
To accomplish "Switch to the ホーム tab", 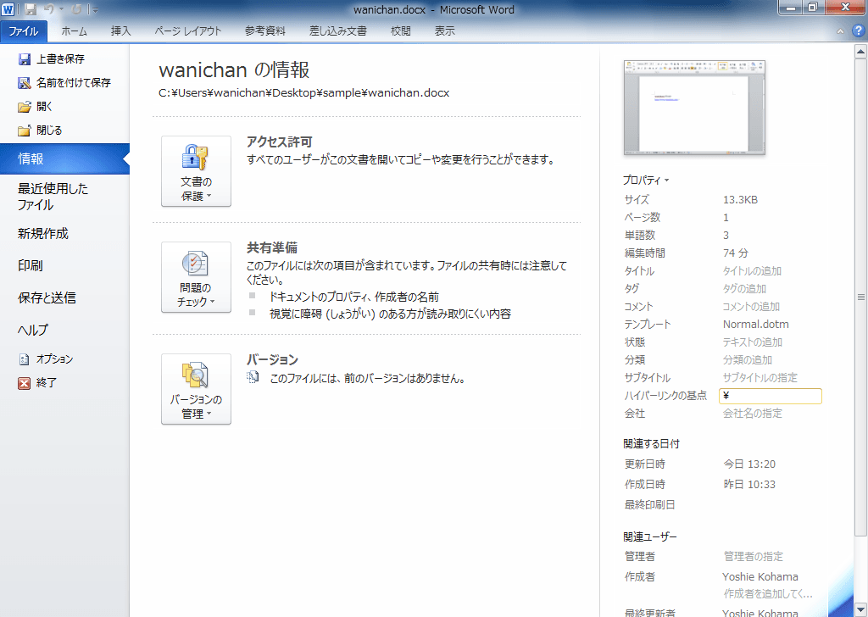I will [75, 31].
